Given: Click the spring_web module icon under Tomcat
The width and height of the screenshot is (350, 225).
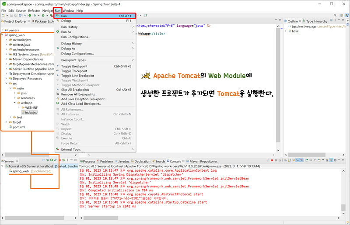Looking at the screenshot, I should click(10, 171).
